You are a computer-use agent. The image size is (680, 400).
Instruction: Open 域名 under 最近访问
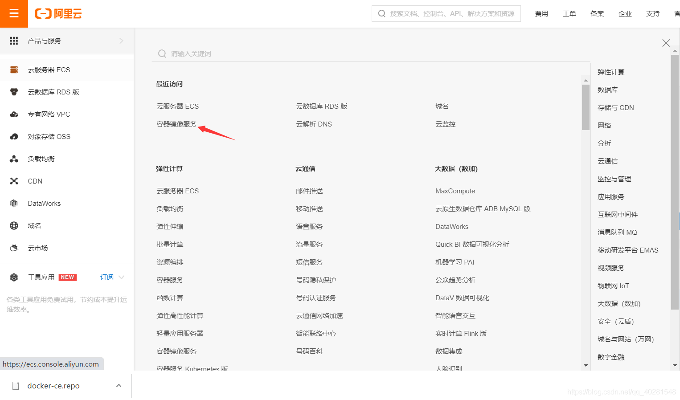tap(442, 106)
